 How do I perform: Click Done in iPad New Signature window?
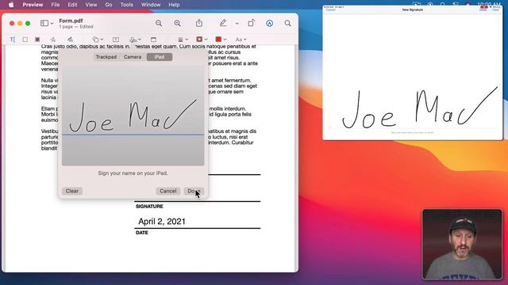(483, 10)
